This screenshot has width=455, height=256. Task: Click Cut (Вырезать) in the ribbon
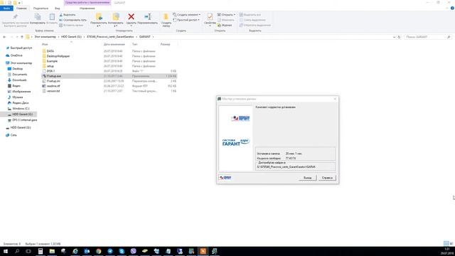tap(68, 15)
